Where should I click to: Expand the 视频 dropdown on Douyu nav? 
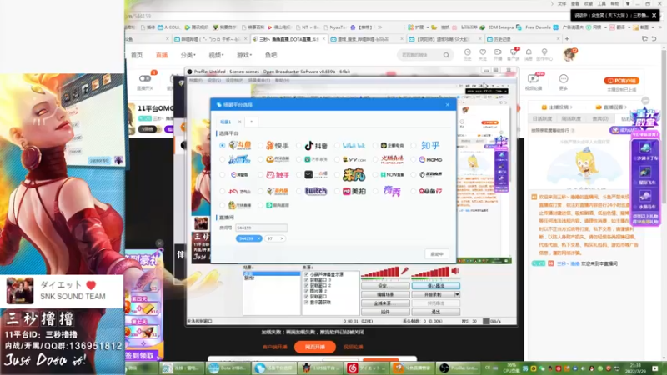(216, 55)
